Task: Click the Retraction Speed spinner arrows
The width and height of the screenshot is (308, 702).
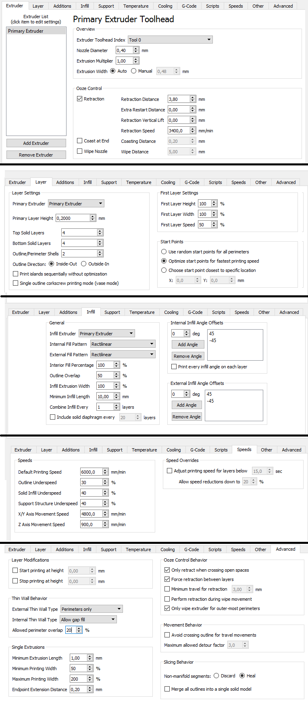Action: [x=193, y=131]
